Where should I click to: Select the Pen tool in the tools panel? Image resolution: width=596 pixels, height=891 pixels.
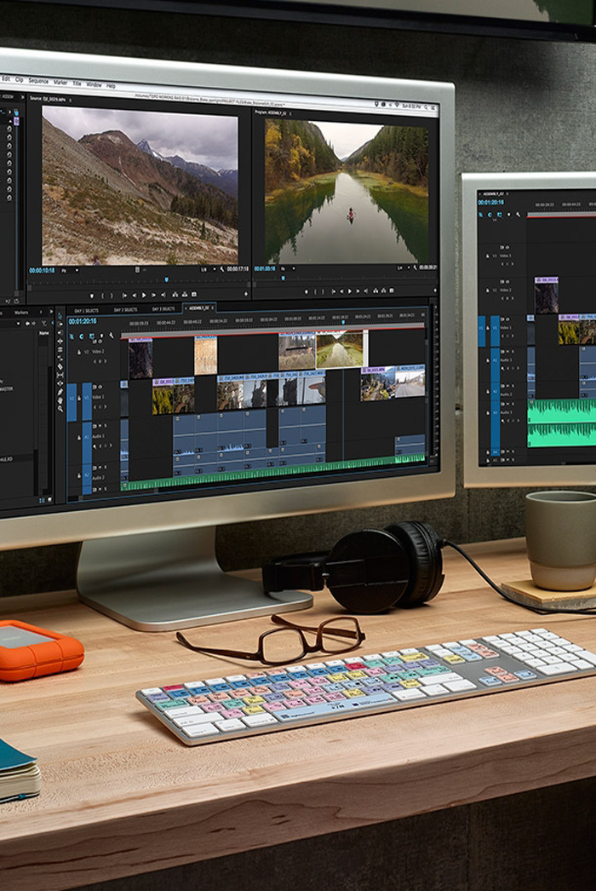pyautogui.click(x=60, y=392)
